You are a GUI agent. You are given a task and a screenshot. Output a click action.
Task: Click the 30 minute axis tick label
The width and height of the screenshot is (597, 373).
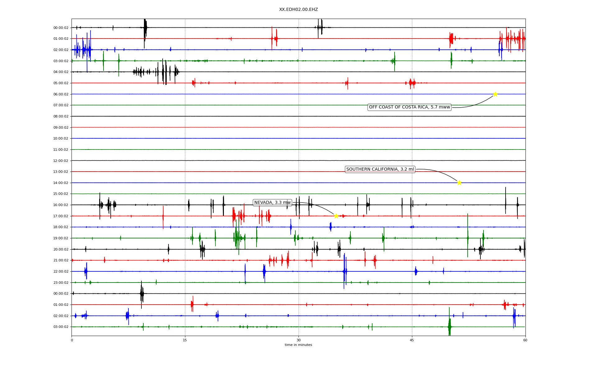point(298,340)
